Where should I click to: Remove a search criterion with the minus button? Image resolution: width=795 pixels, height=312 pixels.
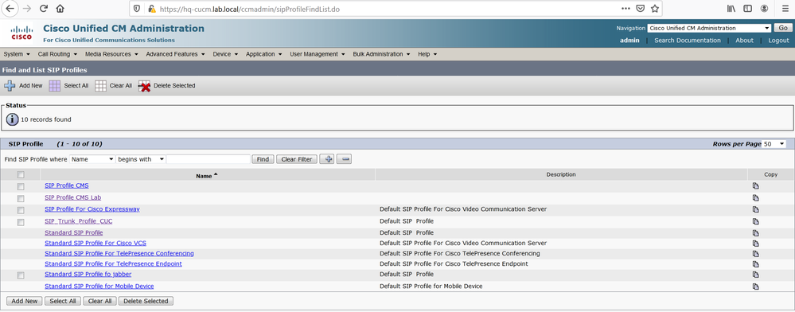[x=345, y=159]
